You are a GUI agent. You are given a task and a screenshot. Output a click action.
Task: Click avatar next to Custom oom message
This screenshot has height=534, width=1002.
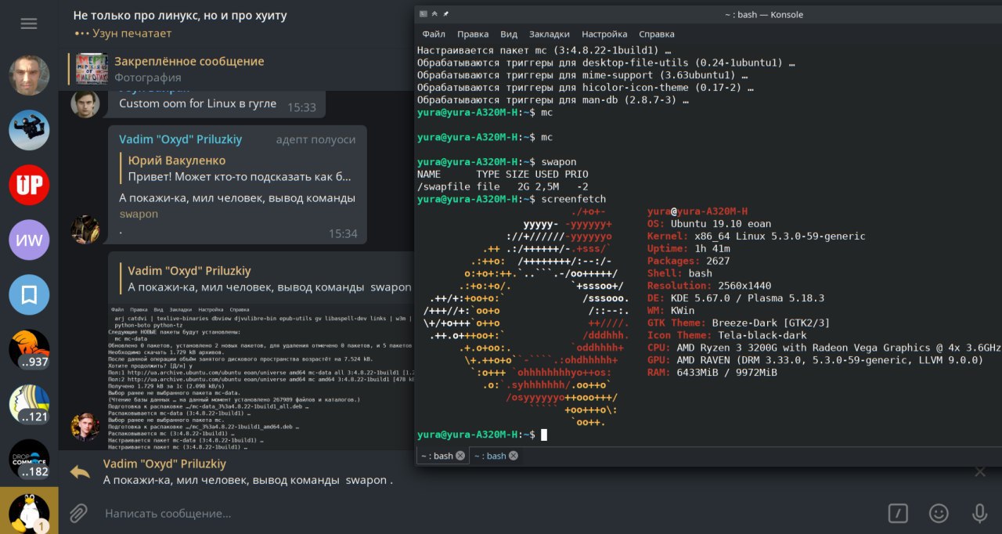click(85, 103)
